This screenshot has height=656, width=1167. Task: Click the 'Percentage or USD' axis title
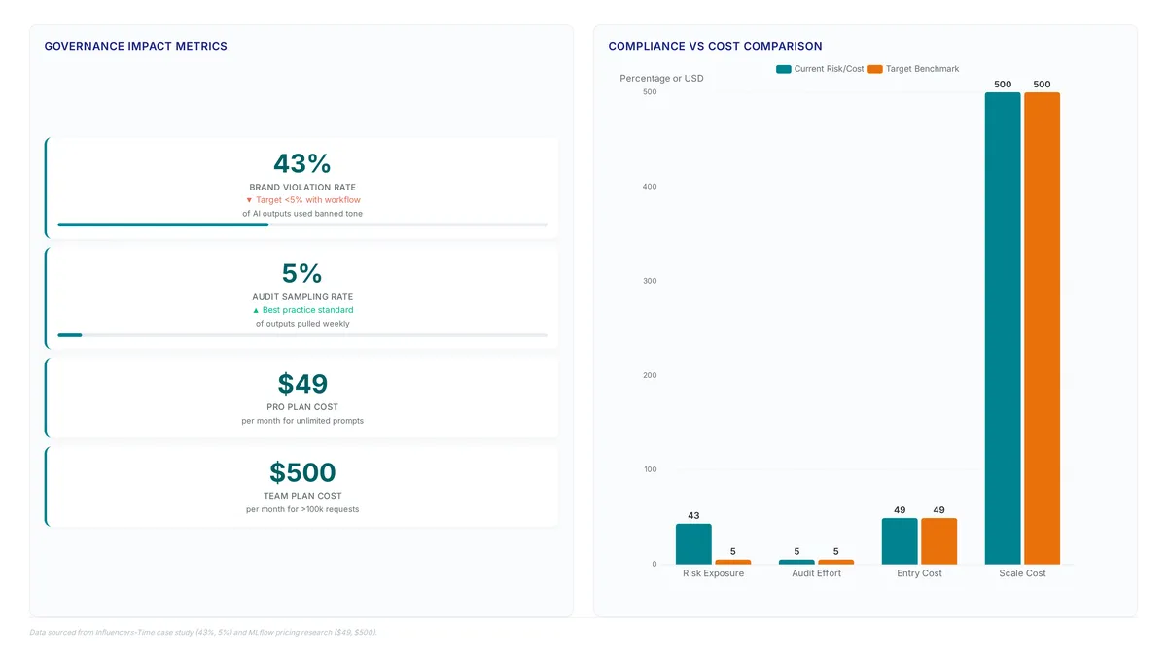661,78
